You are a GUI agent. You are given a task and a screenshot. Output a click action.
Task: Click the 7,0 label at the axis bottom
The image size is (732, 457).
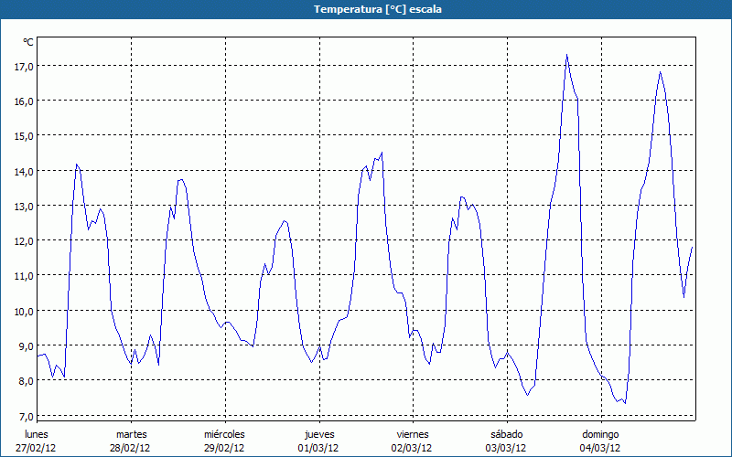click(23, 416)
